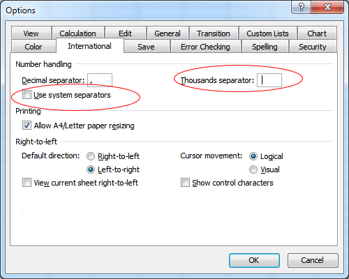This screenshot has width=349, height=279.
Task: Click the Cancel button
Action: [x=313, y=260]
